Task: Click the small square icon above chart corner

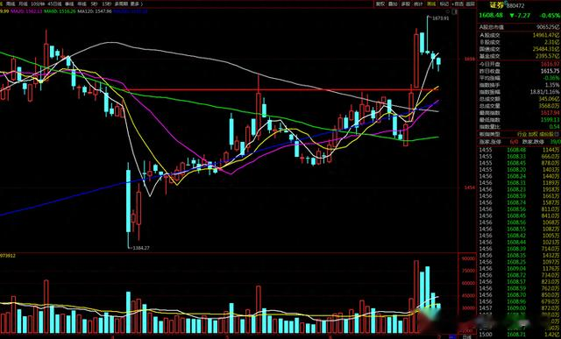Action: coord(455,11)
